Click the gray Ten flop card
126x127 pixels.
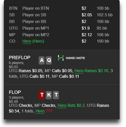[x=56, y=95]
